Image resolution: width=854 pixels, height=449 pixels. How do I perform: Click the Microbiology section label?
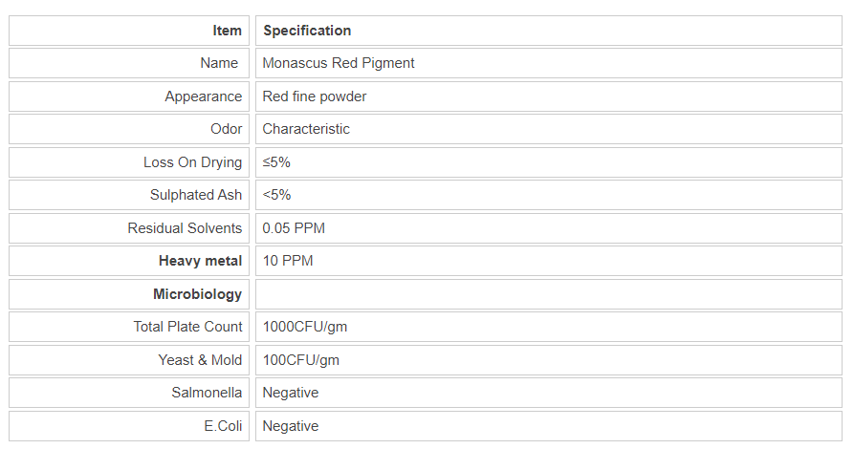point(197,294)
